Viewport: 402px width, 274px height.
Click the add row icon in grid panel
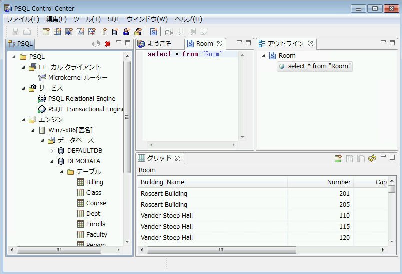tap(338, 158)
